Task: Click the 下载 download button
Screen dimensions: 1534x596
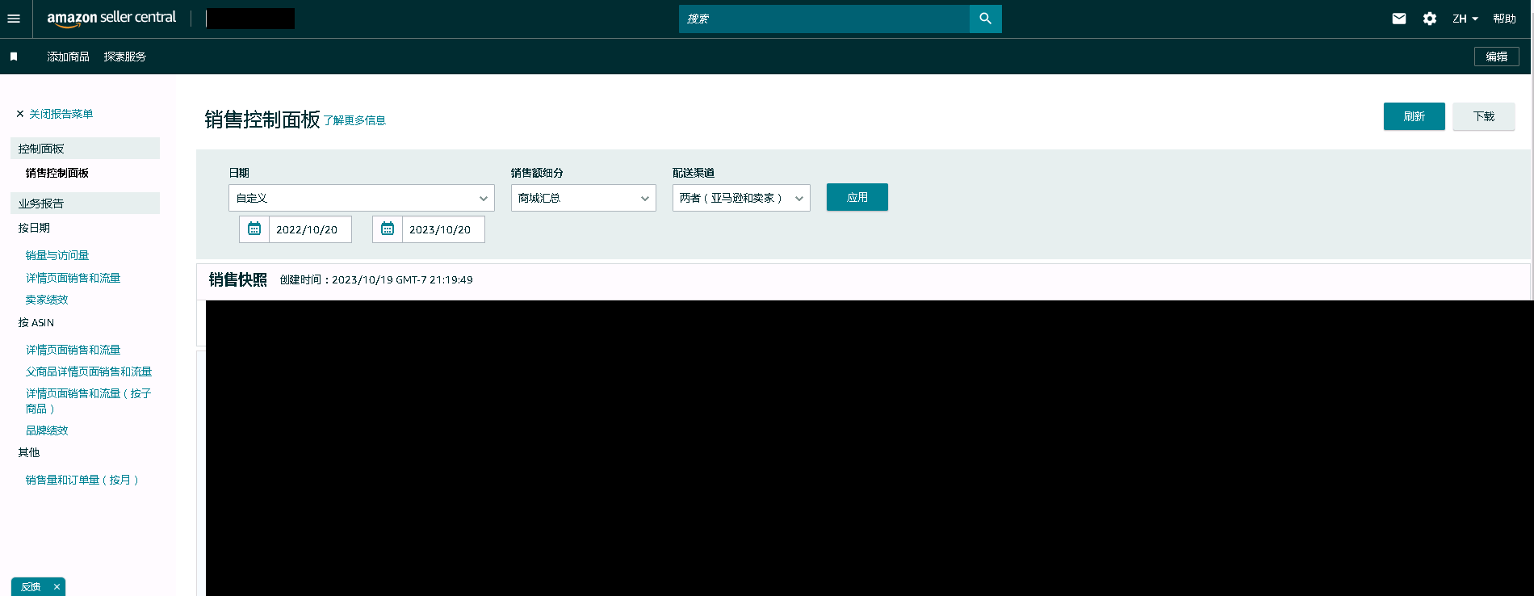Action: coord(1484,116)
